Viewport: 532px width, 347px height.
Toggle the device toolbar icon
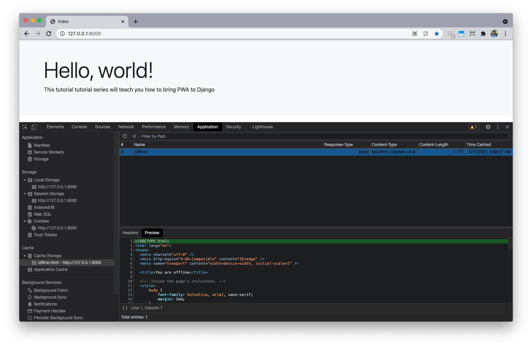click(x=34, y=127)
